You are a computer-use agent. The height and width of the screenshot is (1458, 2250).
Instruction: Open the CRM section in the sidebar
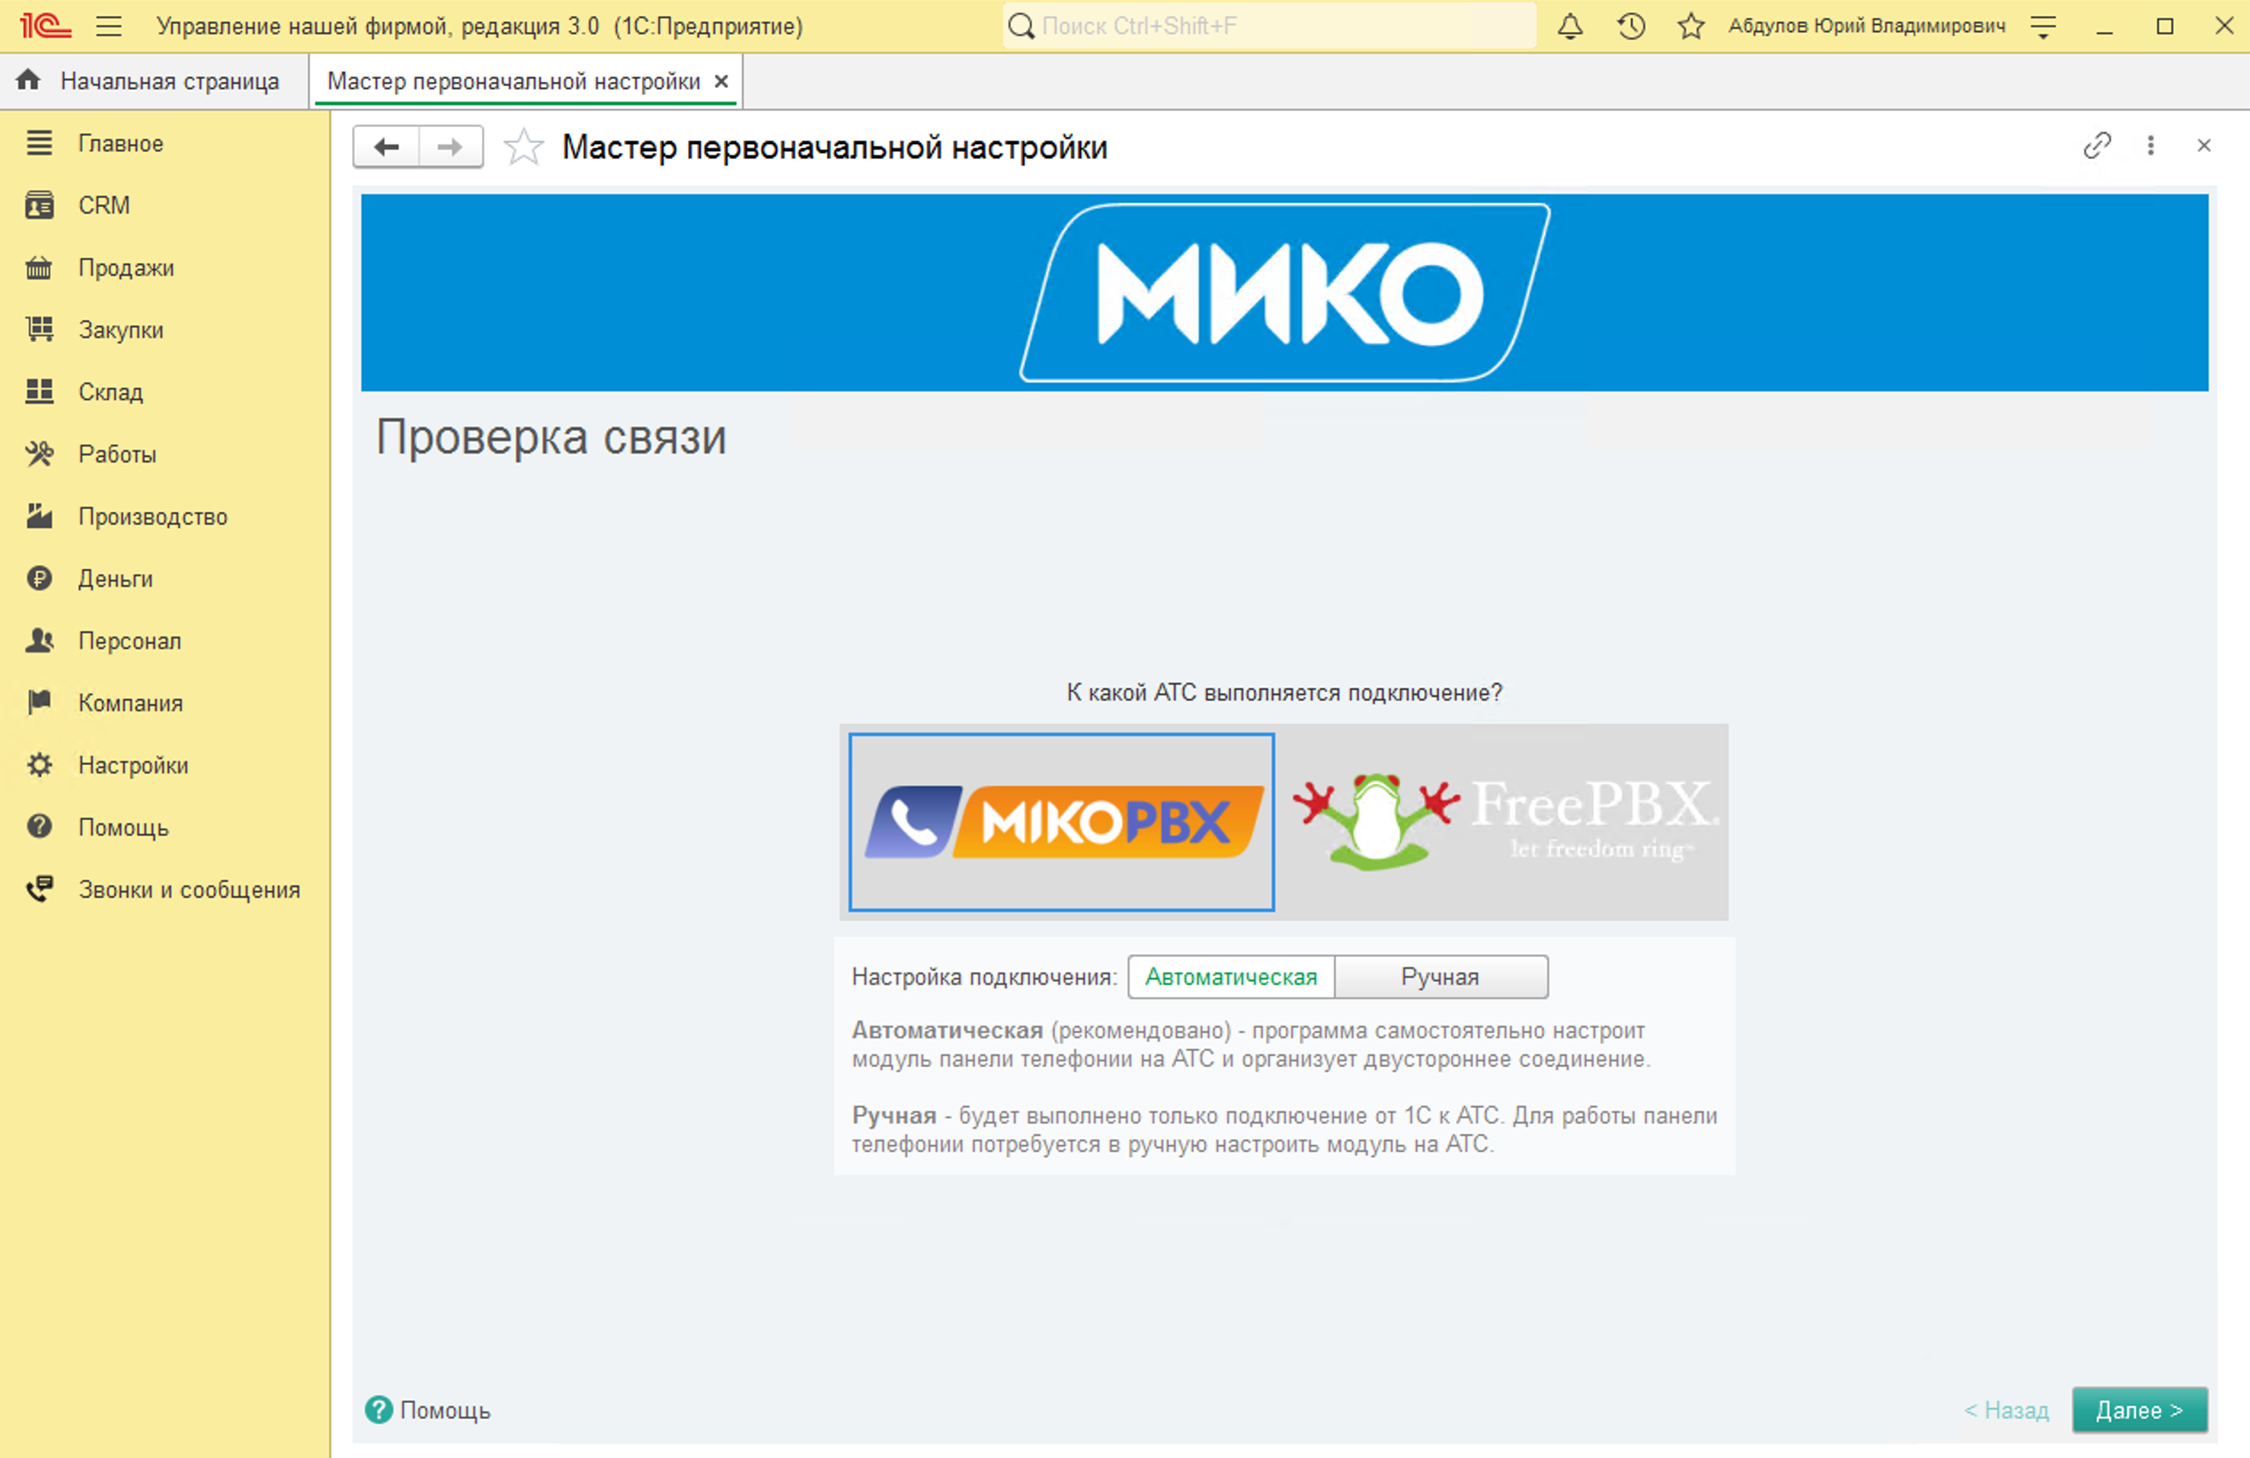(104, 205)
